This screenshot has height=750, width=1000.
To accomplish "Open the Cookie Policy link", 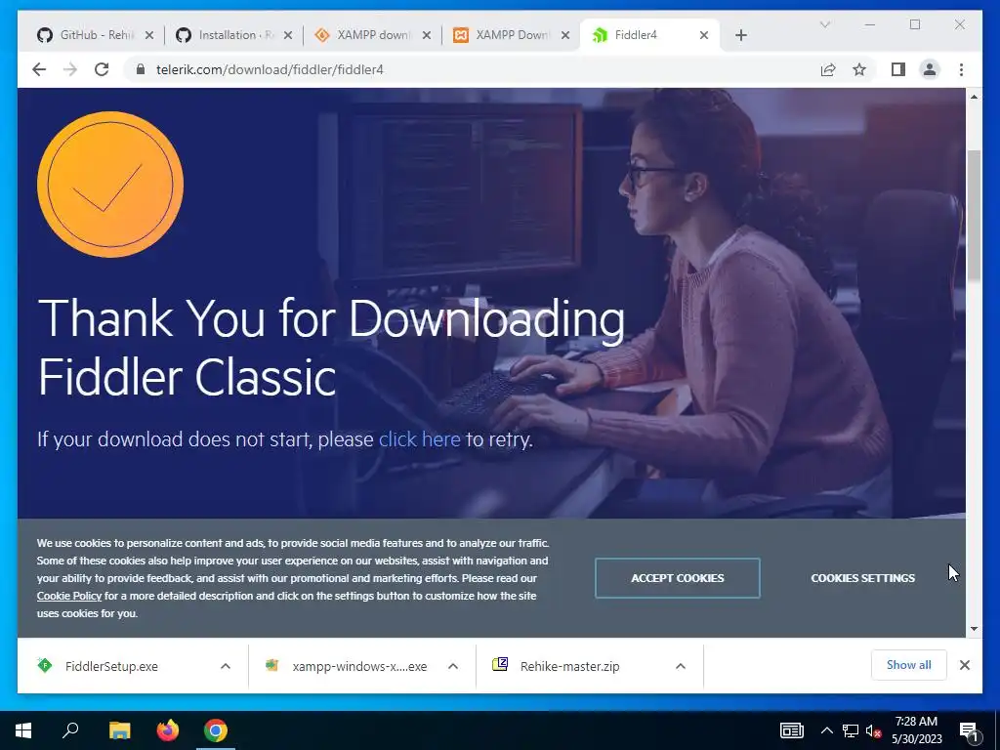I will 69,596.
